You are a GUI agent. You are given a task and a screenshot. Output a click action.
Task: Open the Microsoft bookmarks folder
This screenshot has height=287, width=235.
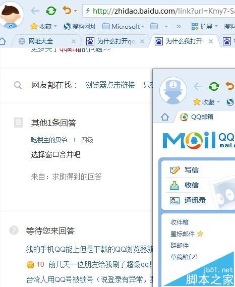(124, 27)
